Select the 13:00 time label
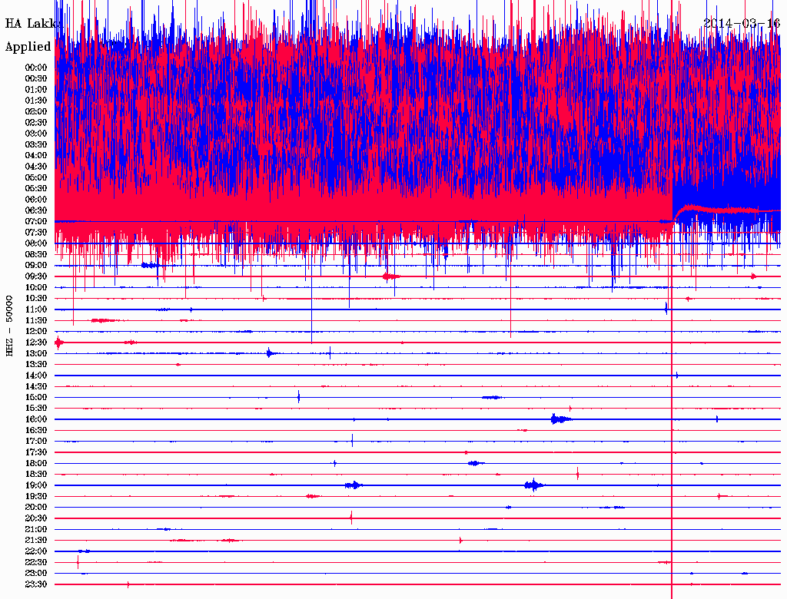Image resolution: width=787 pixels, height=599 pixels. point(36,353)
